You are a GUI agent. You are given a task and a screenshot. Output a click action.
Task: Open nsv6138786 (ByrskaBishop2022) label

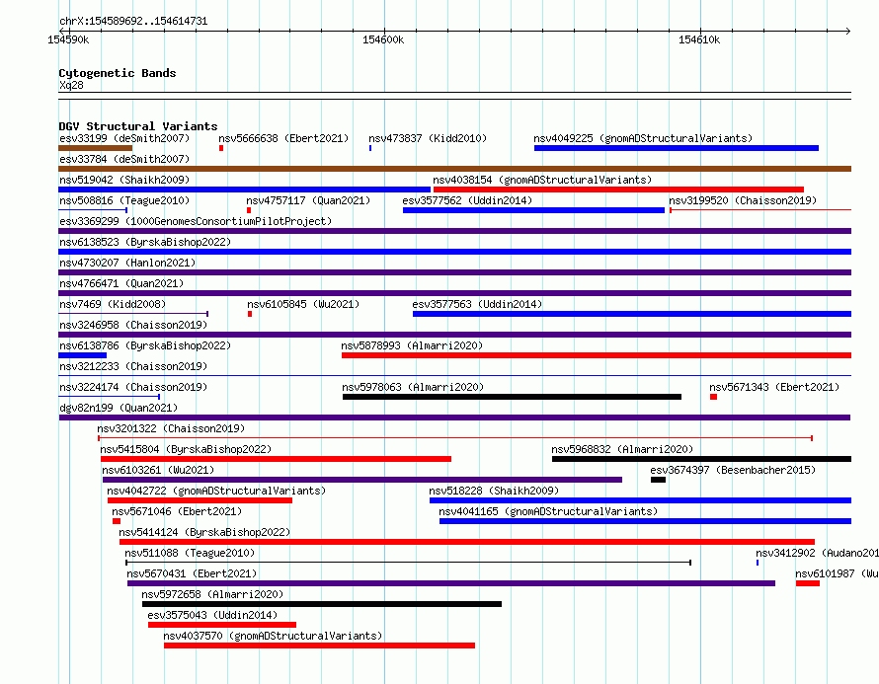pos(145,345)
